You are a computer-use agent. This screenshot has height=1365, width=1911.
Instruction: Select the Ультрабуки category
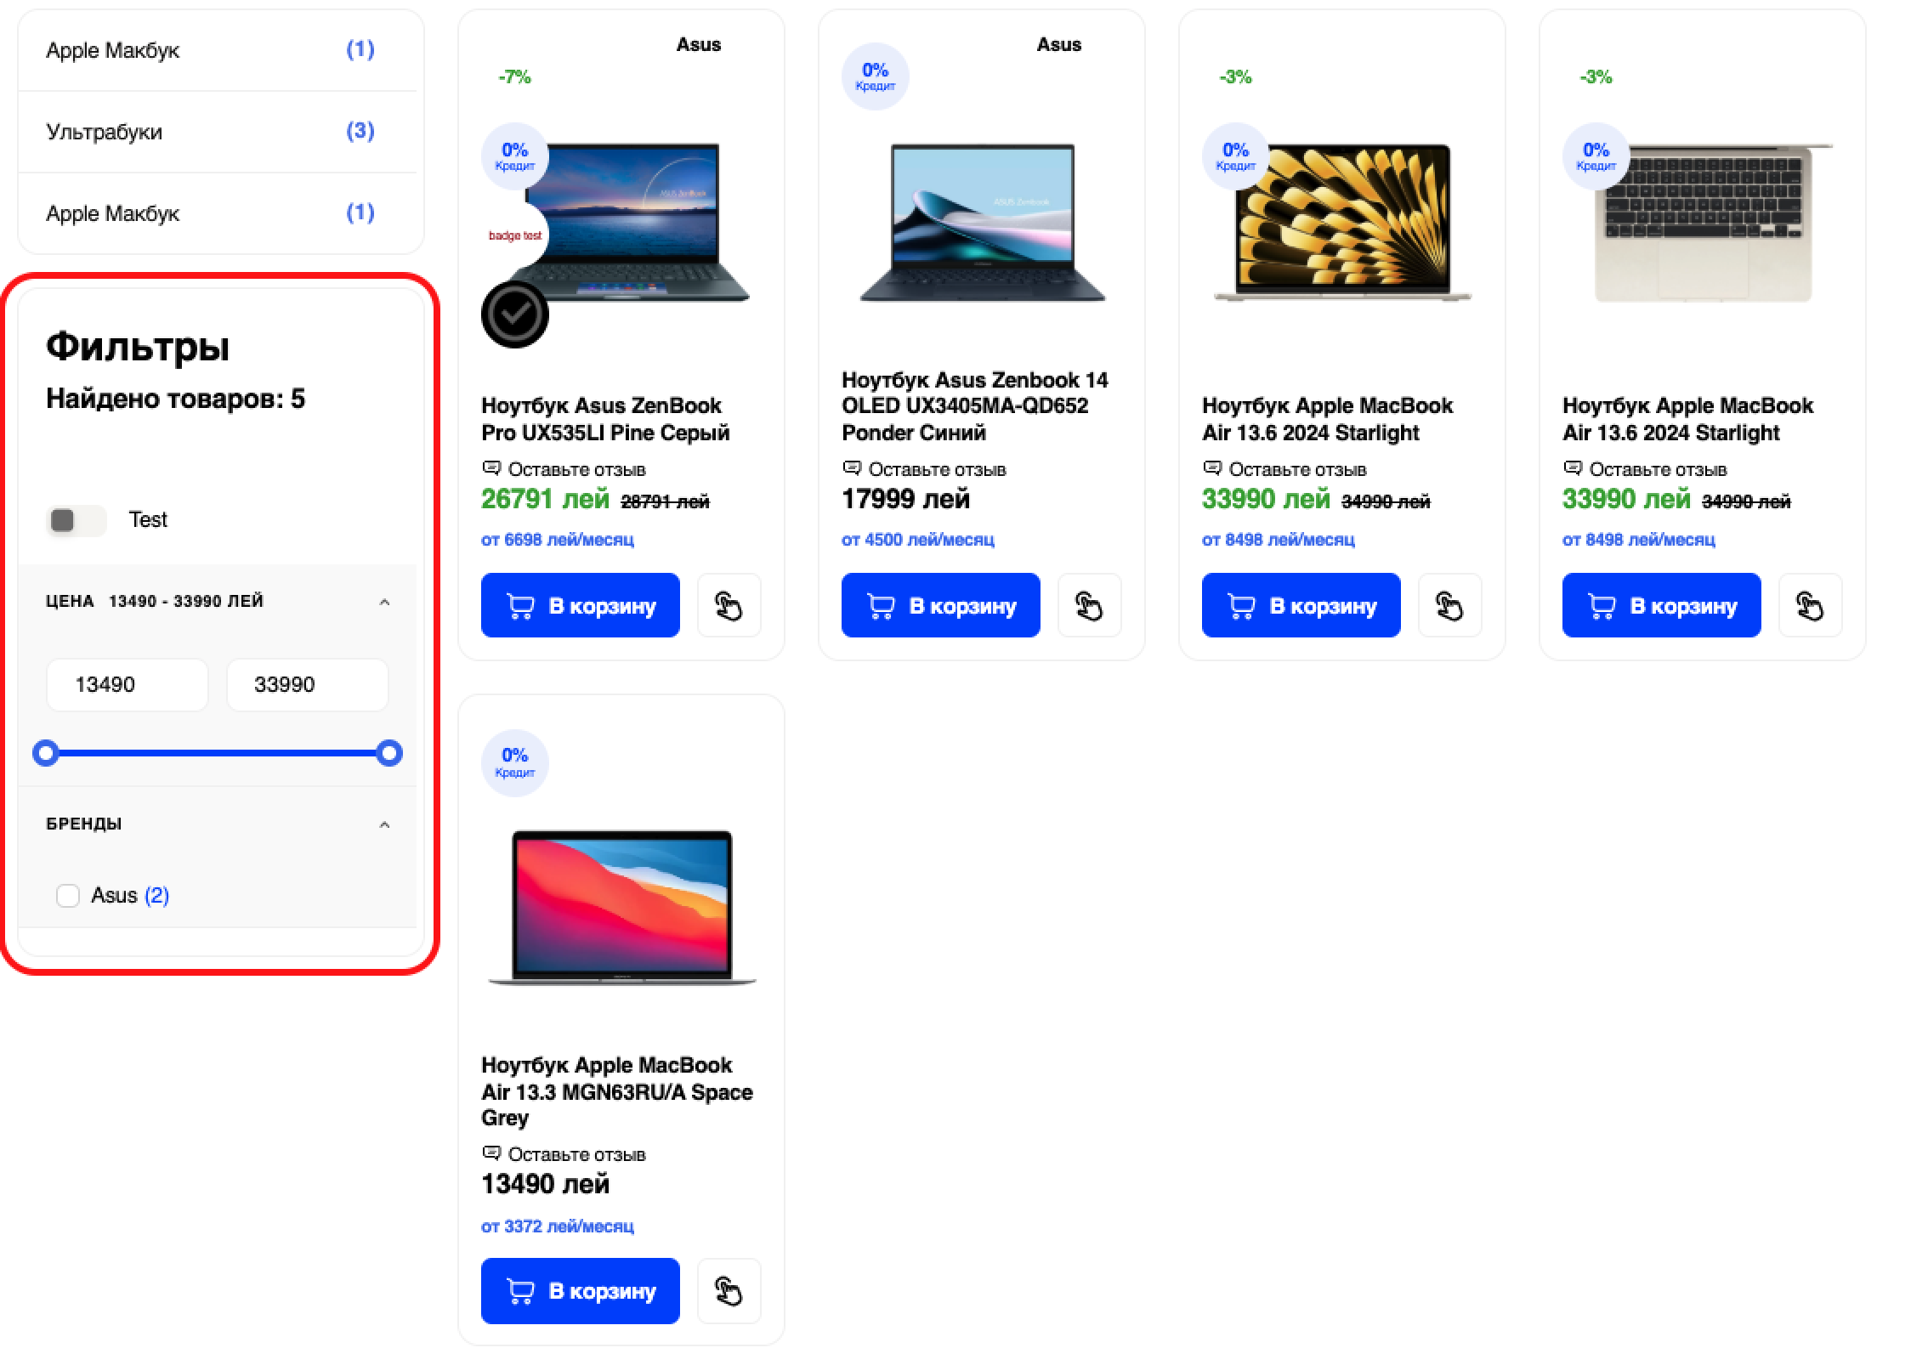104,132
